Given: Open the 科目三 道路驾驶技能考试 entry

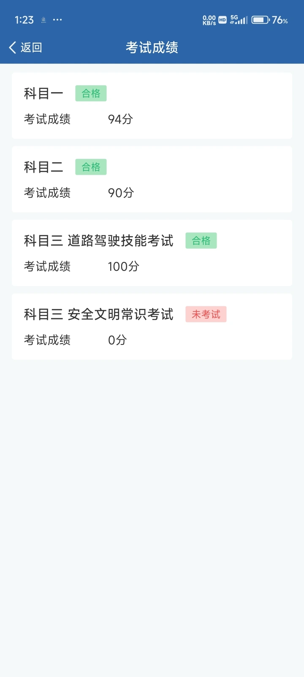Looking at the screenshot, I should click(99, 241).
